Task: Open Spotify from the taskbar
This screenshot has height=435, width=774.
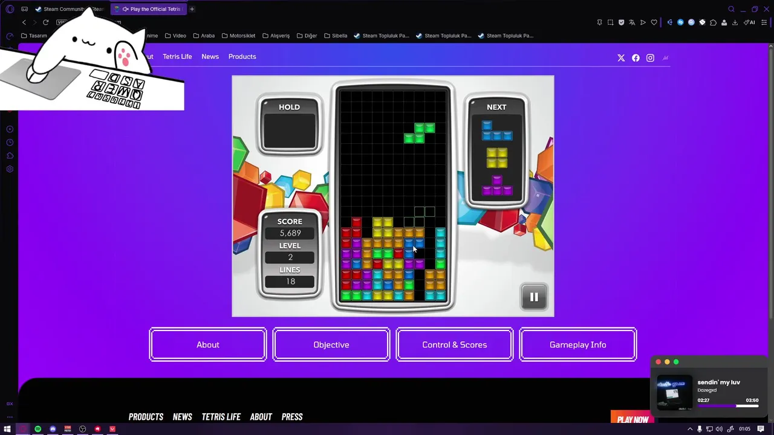Action: pyautogui.click(x=37, y=429)
